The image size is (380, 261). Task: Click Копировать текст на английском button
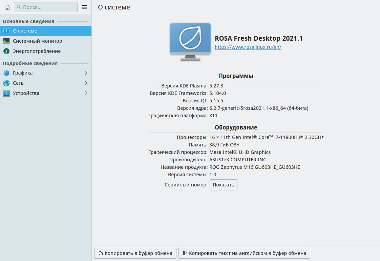tap(244, 253)
